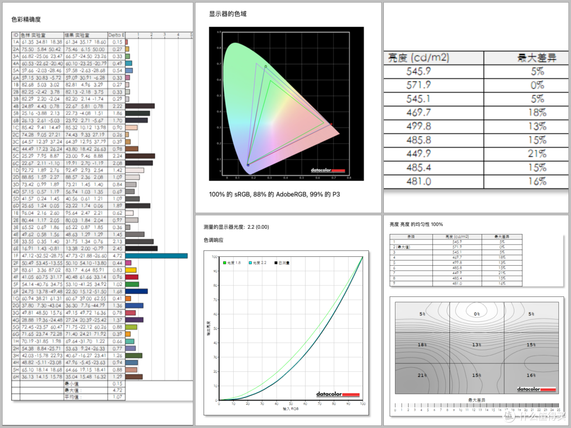Click the Delta E column header

pos(116,35)
